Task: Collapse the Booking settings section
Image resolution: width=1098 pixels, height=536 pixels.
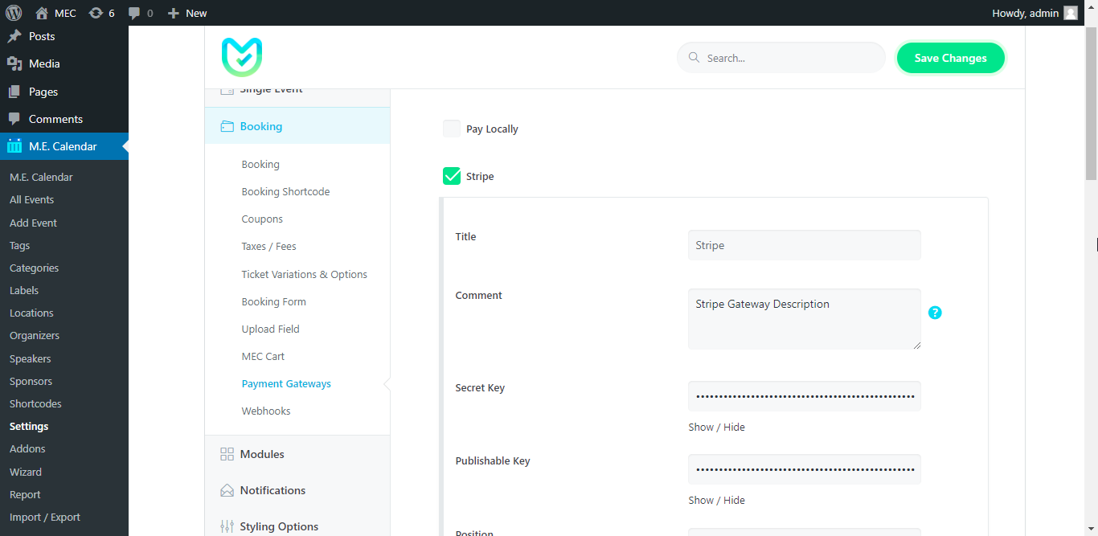Action: tap(261, 126)
